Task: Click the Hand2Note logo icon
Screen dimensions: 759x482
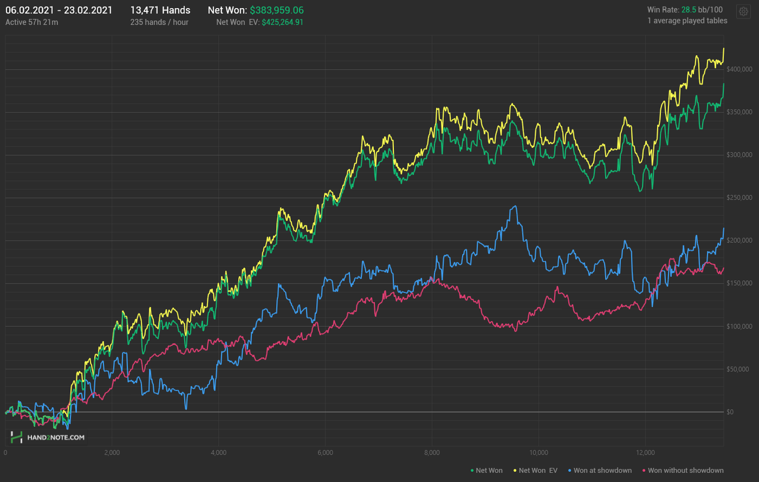Action: (17, 438)
